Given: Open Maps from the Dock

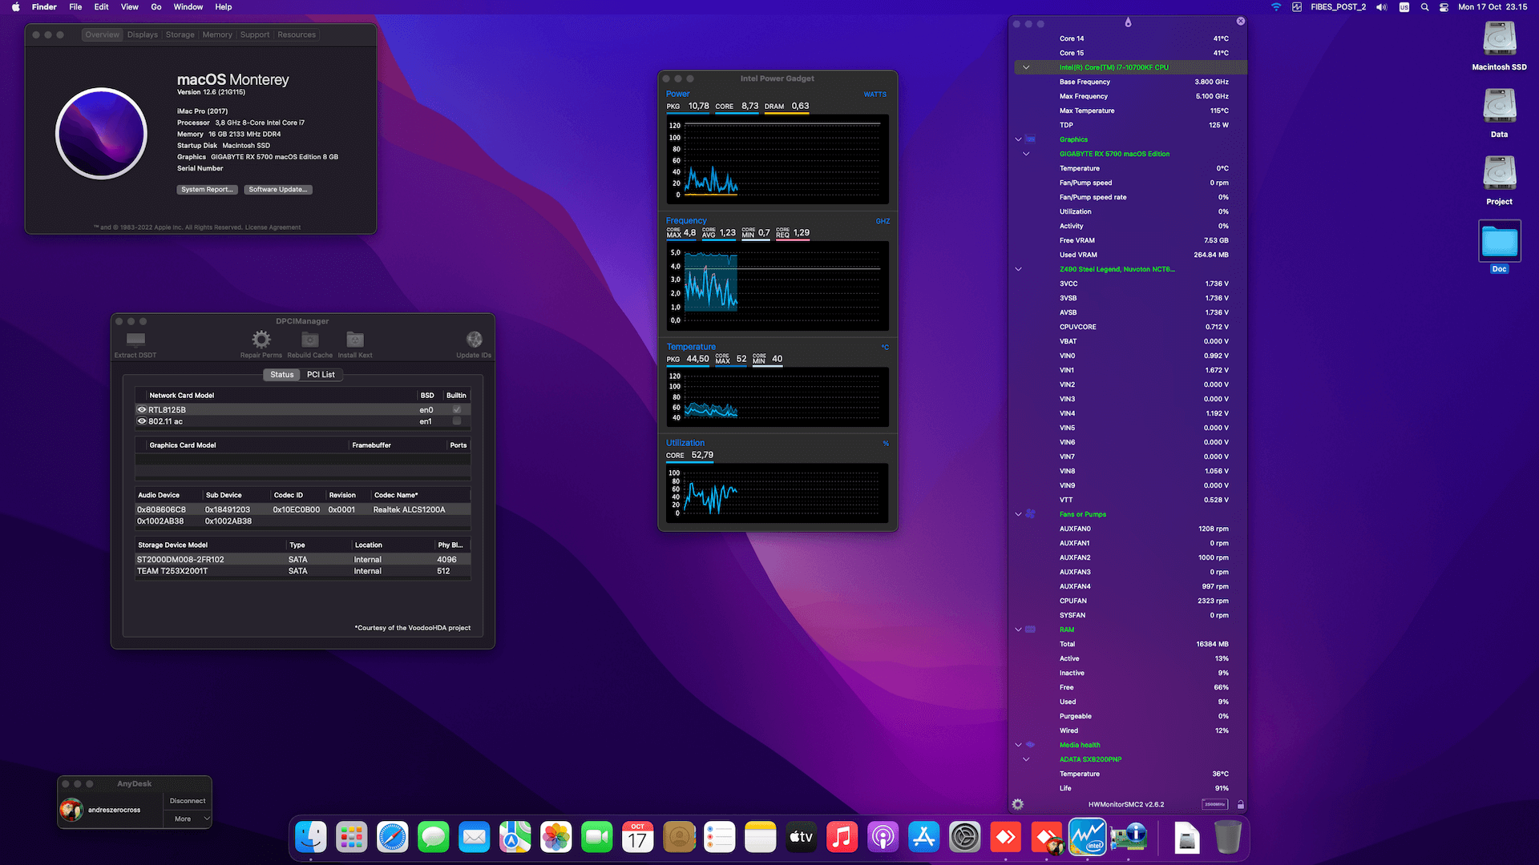Looking at the screenshot, I should [515, 838].
